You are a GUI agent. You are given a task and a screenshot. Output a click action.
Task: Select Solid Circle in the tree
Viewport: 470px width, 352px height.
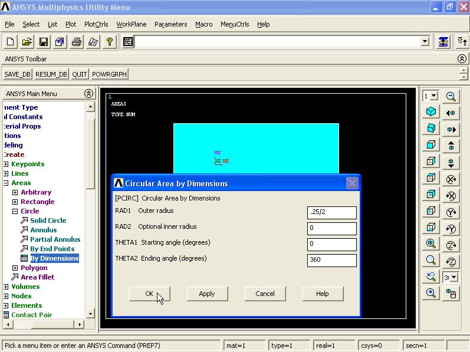pyautogui.click(x=48, y=221)
